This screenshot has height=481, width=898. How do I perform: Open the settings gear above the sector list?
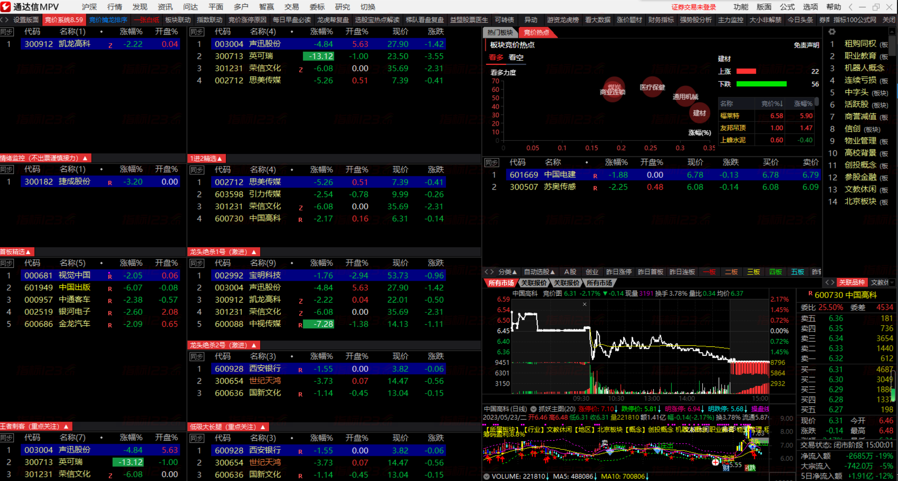[832, 32]
